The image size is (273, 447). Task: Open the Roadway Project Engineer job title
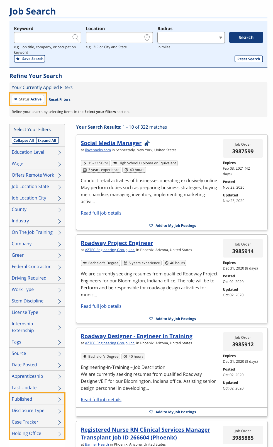point(117,243)
